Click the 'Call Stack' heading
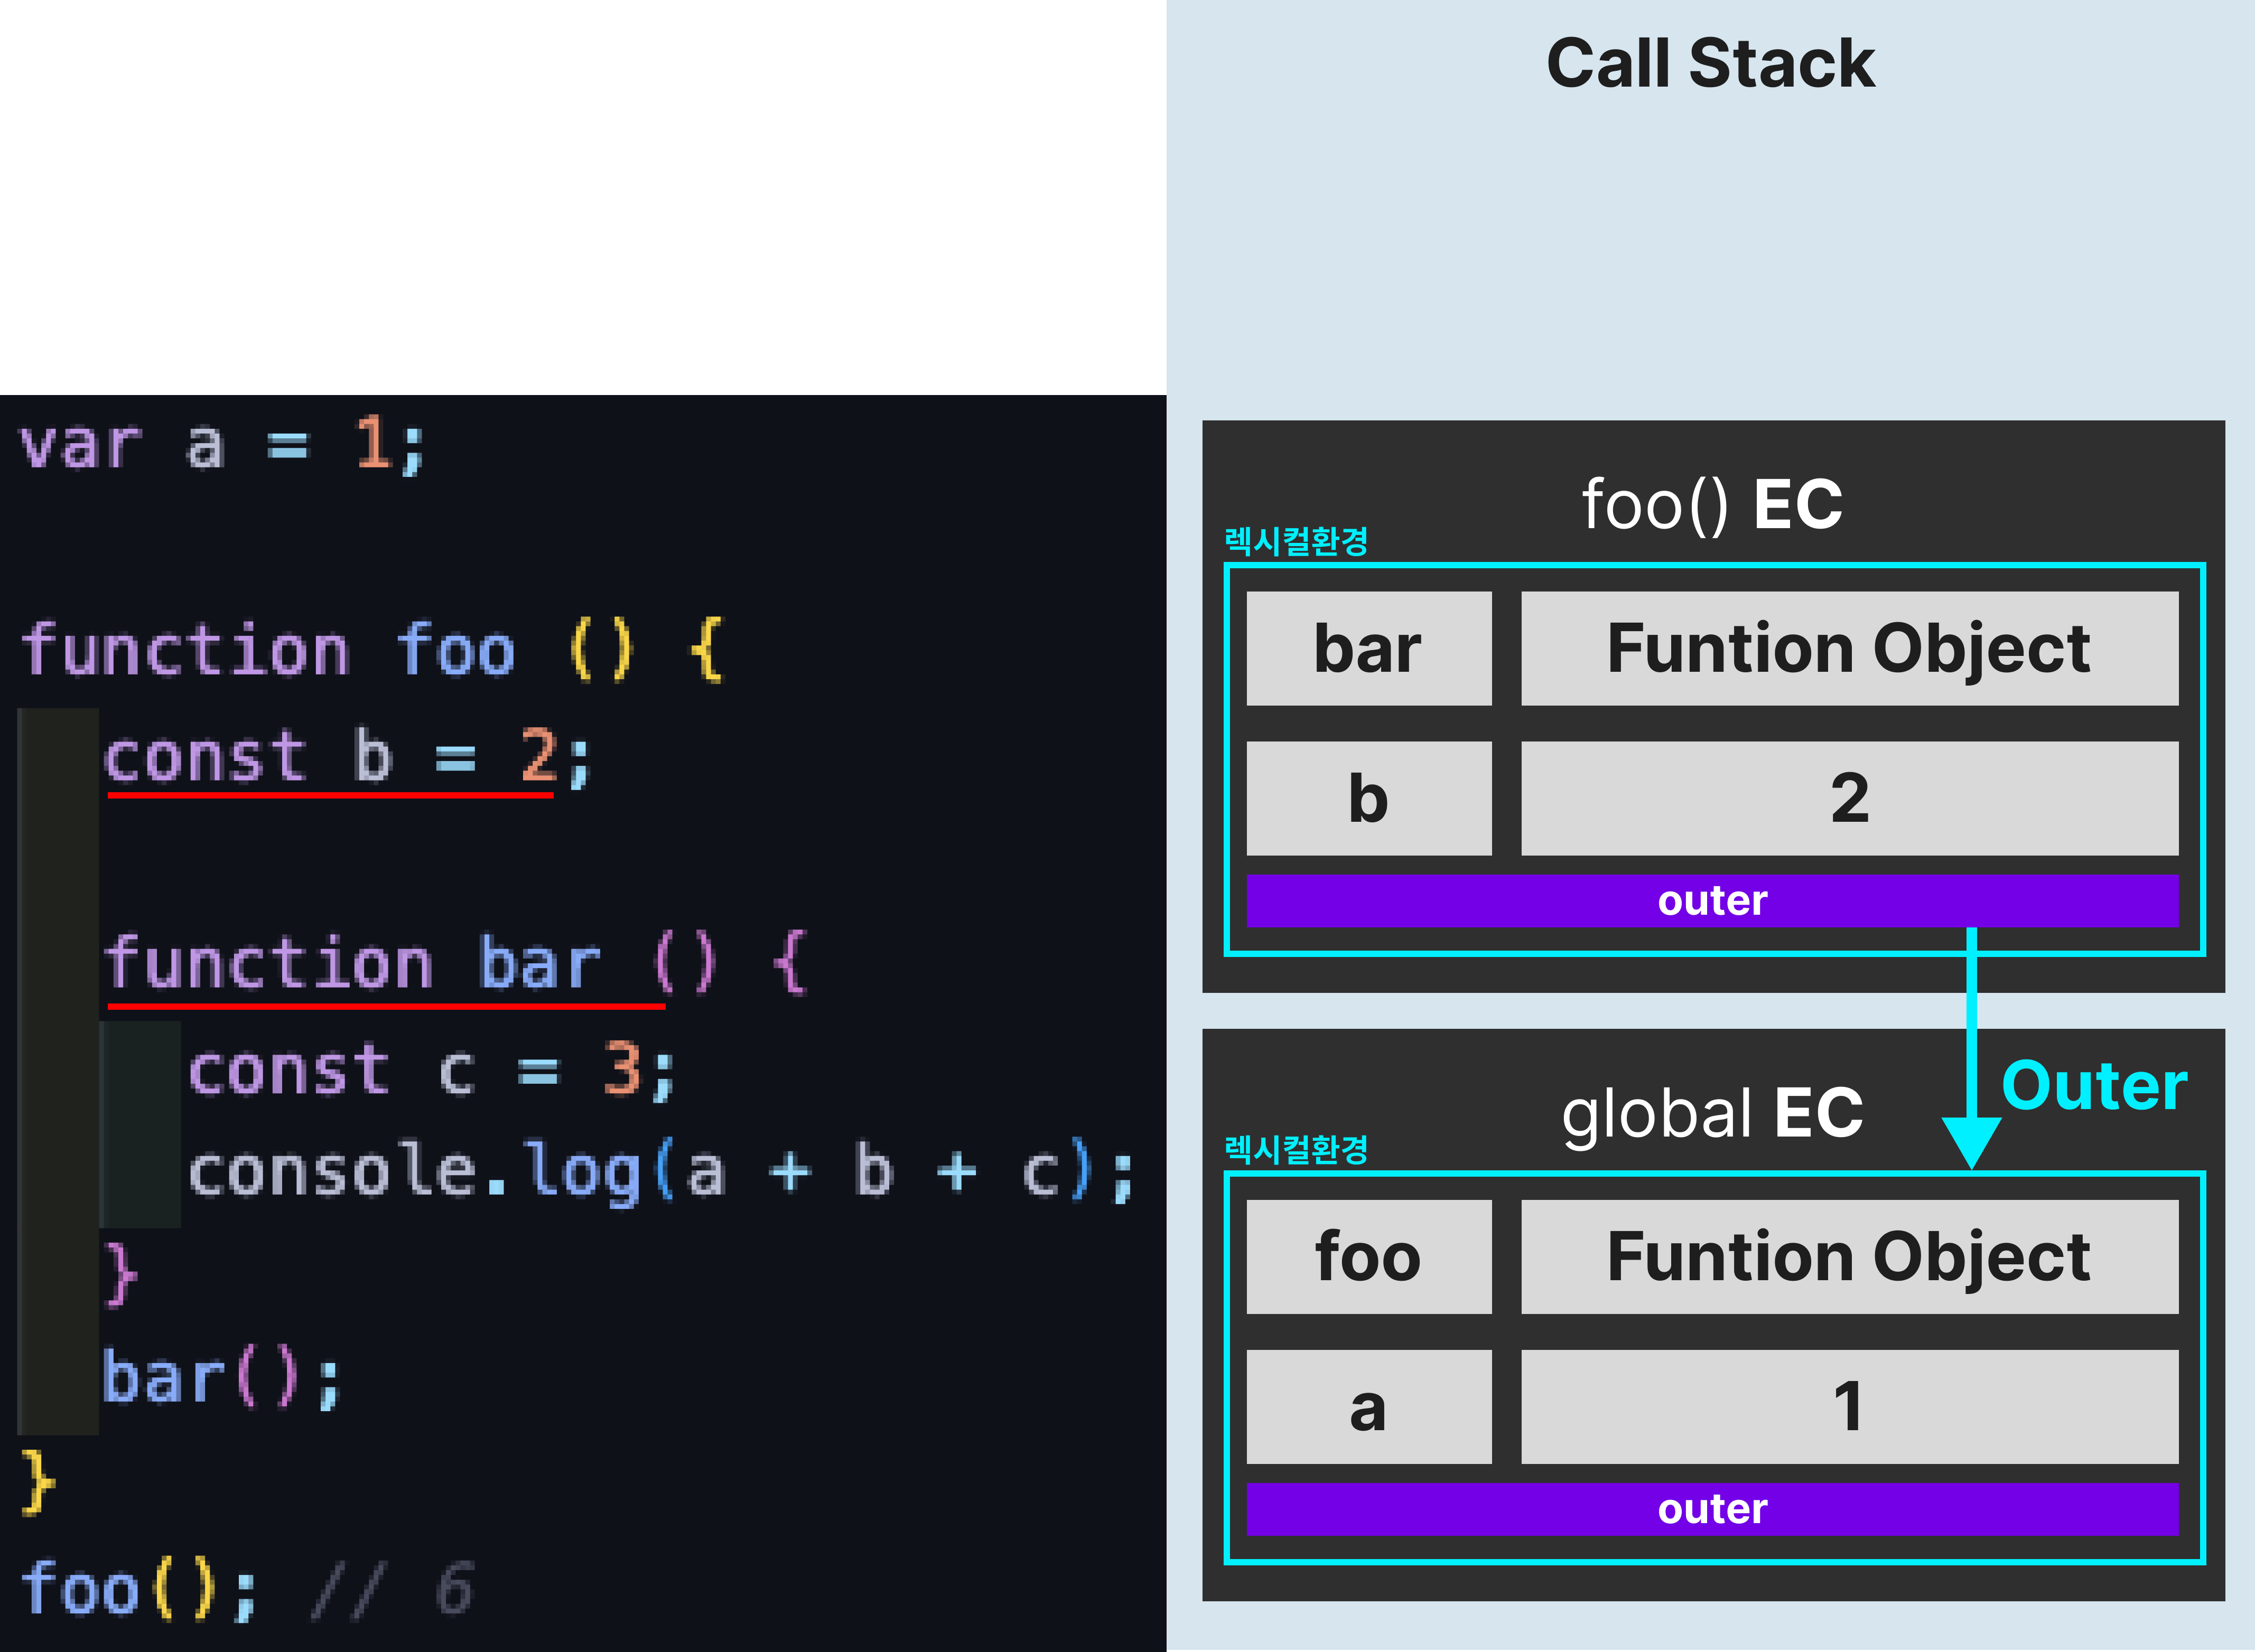The image size is (2255, 1652). click(1710, 63)
